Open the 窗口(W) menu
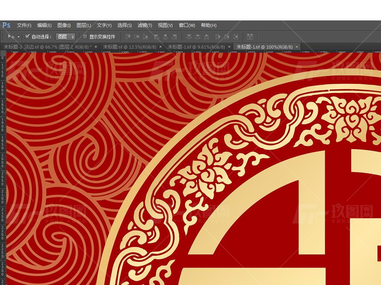This screenshot has height=285, width=381. coord(187,25)
